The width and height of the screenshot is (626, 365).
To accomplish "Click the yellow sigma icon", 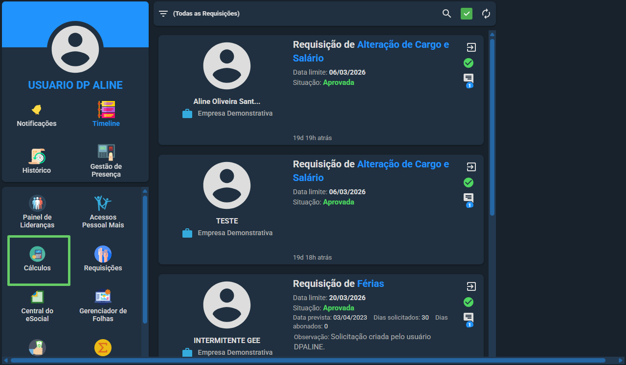I will pyautogui.click(x=103, y=348).
